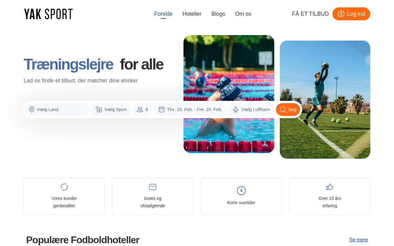Click the calendar icon in date field
Viewport: 394px width, 246px height.
[x=162, y=109]
